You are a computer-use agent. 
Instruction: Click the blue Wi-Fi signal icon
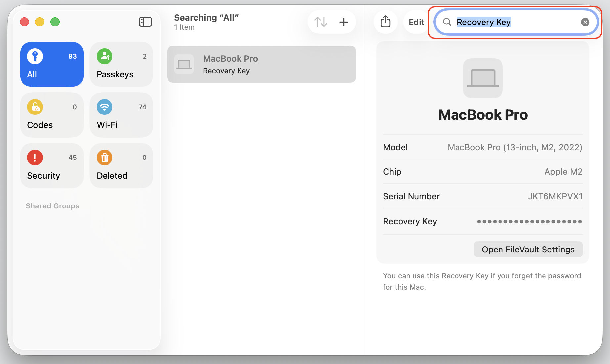point(105,107)
